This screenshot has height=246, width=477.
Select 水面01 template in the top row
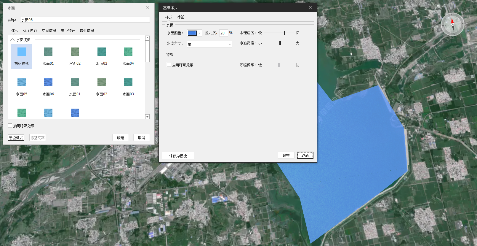point(48,52)
